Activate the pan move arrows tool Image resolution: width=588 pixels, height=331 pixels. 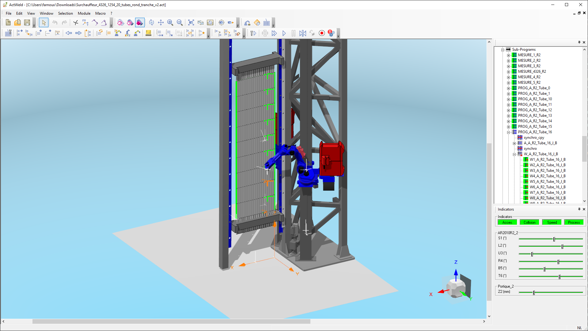click(161, 23)
